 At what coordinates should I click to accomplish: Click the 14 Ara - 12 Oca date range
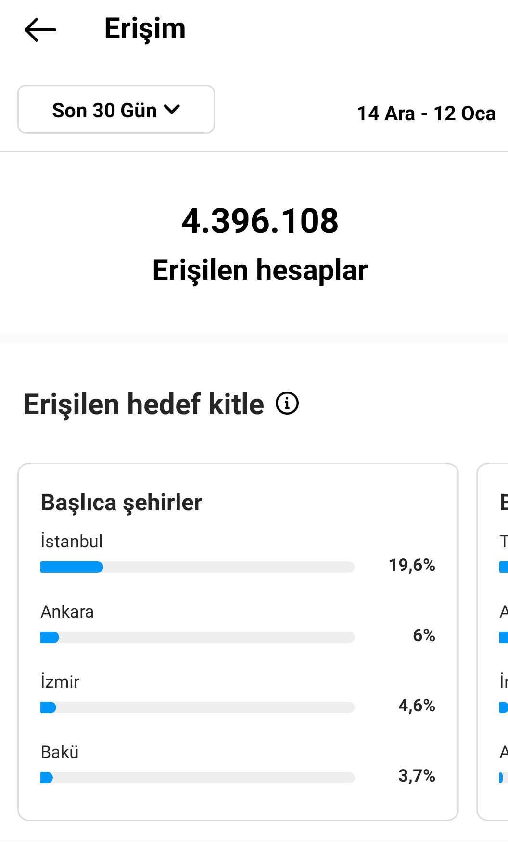pyautogui.click(x=426, y=114)
